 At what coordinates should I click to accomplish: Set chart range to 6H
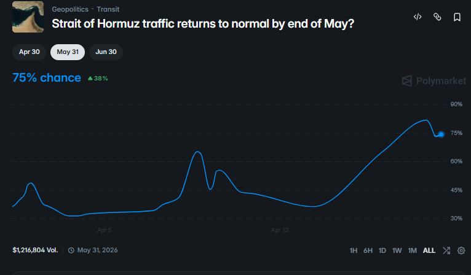point(368,250)
